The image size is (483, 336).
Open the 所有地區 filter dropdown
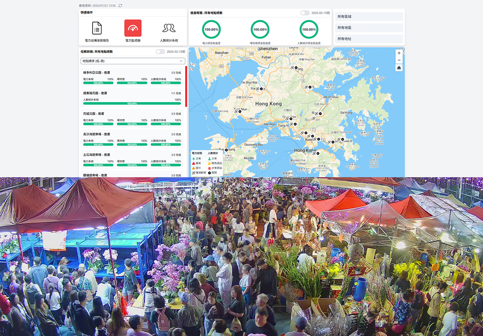pyautogui.click(x=369, y=28)
